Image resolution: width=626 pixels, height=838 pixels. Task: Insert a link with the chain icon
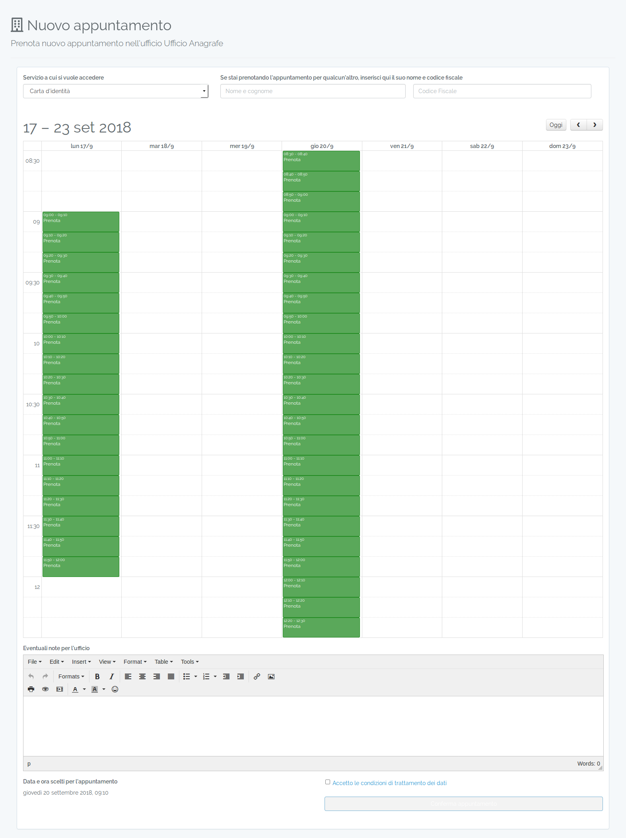point(257,676)
